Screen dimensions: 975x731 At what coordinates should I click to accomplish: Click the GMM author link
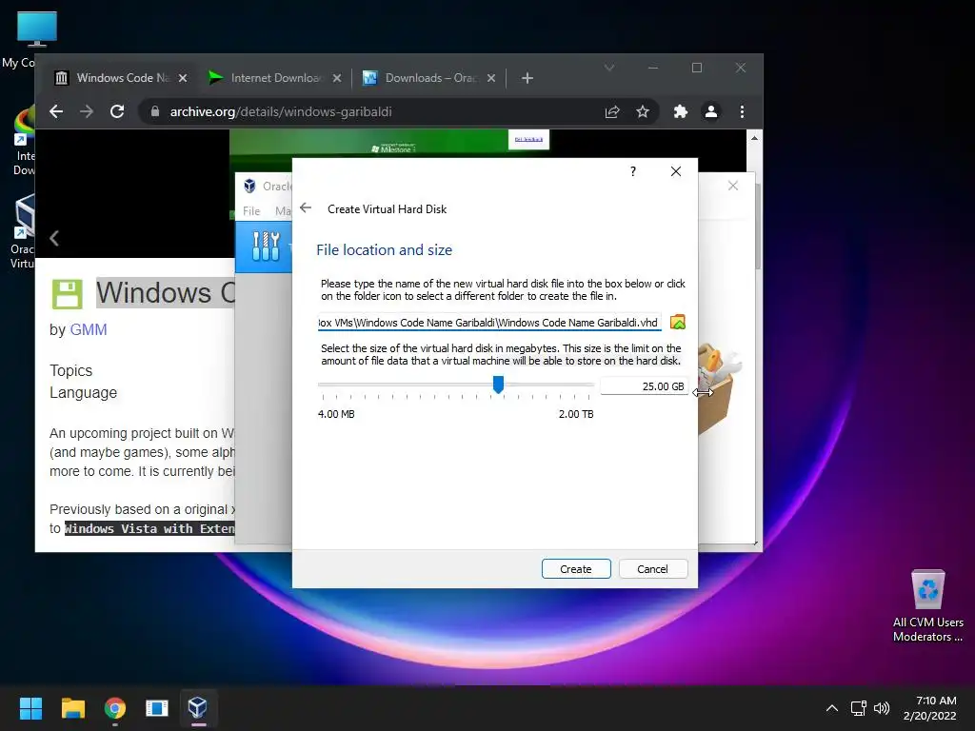89,329
